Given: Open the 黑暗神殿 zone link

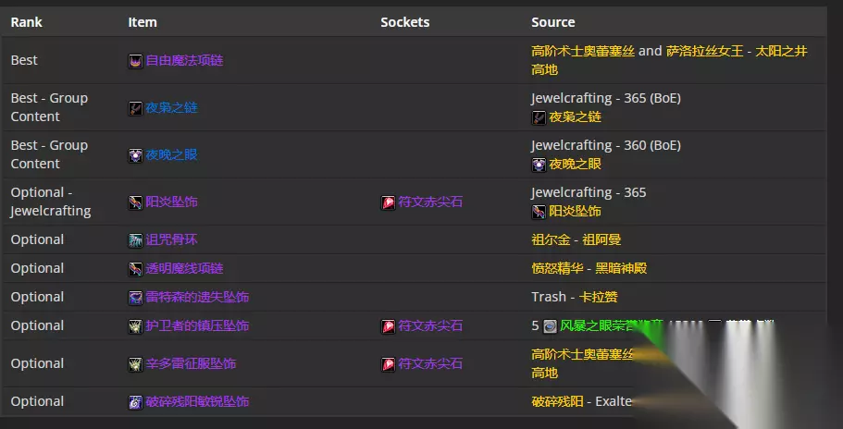Looking at the screenshot, I should 621,268.
